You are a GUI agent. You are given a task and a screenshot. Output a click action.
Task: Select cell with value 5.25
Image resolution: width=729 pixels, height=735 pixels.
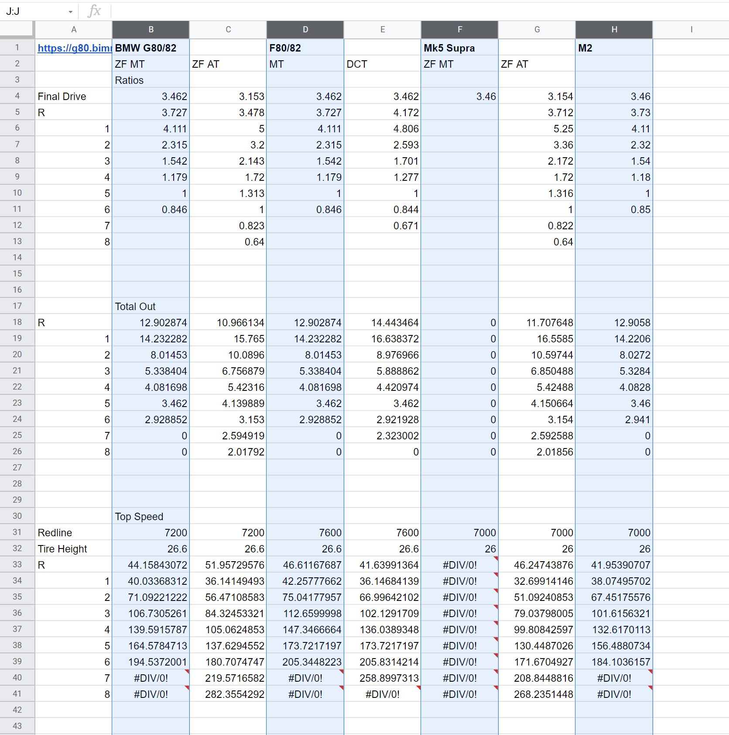[537, 128]
